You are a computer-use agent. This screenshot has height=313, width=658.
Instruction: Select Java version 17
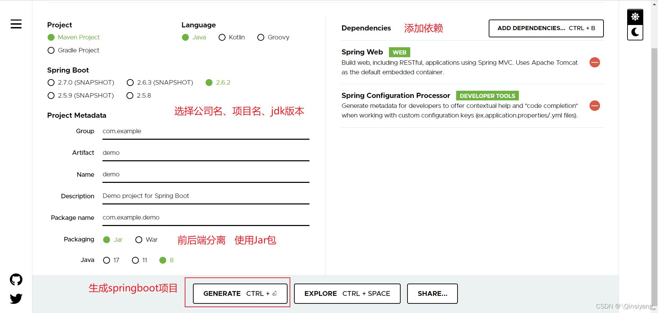(111, 260)
